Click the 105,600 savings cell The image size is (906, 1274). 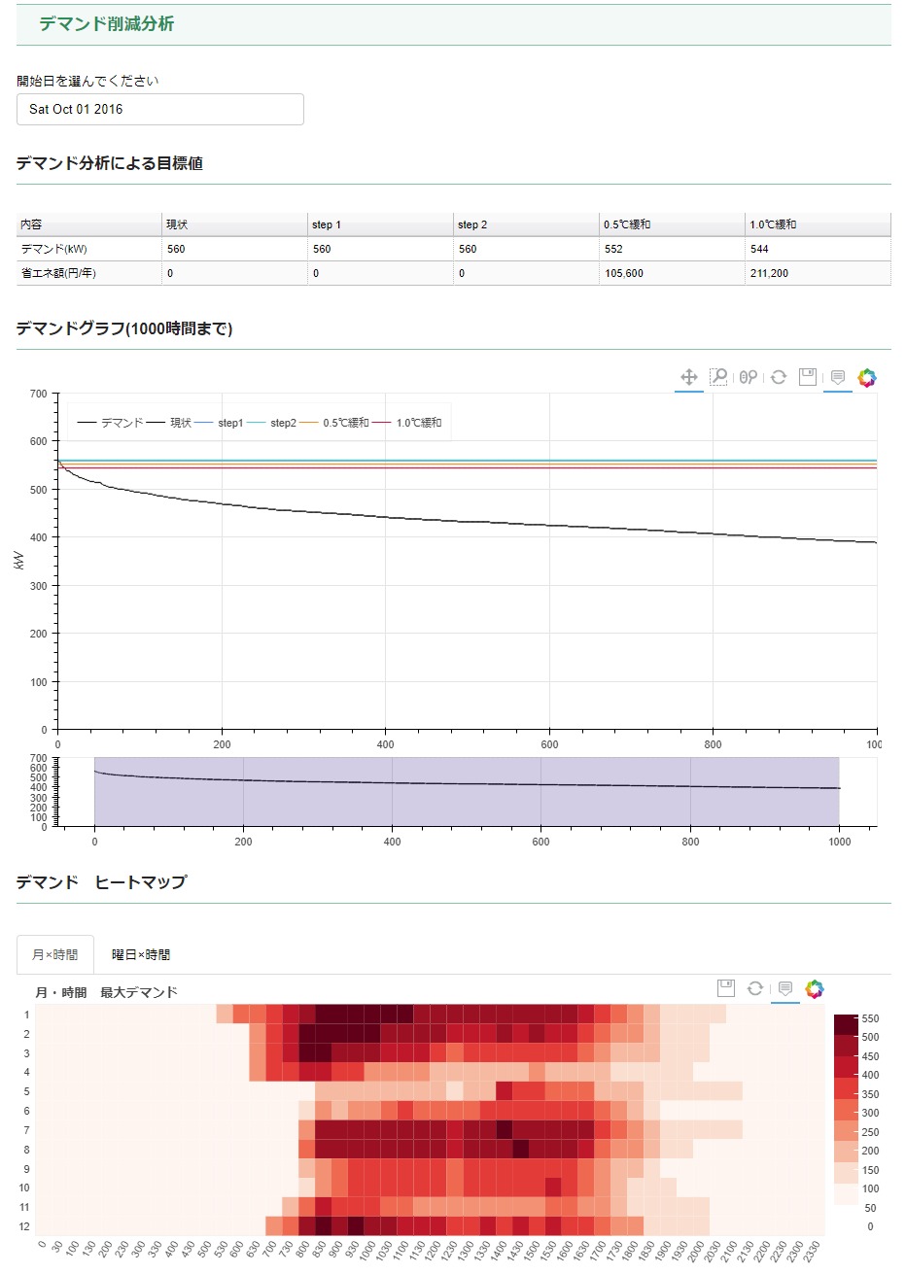[x=672, y=273]
